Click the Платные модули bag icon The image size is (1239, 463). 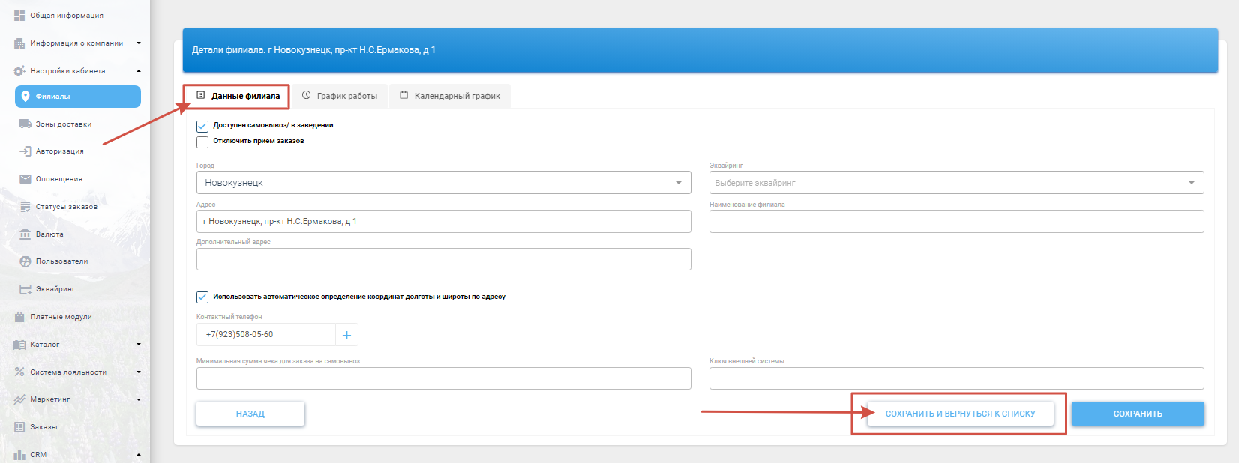point(19,317)
